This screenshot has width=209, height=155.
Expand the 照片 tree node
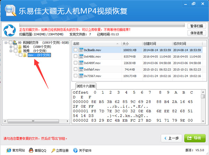coord(11,46)
